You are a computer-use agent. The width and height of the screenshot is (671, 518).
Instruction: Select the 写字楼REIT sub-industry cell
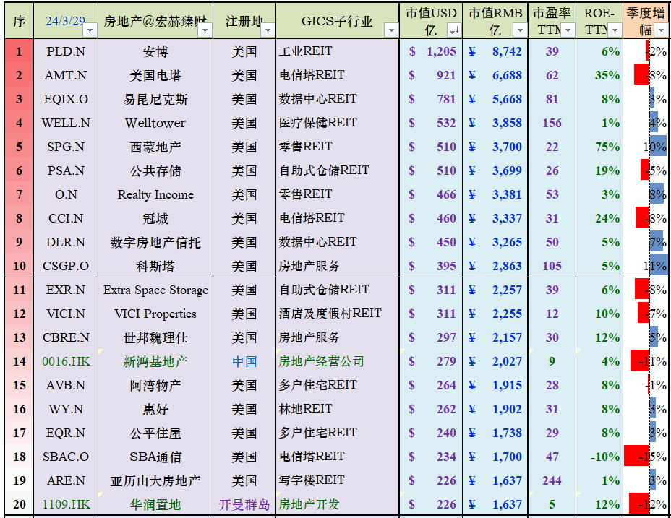coord(338,480)
